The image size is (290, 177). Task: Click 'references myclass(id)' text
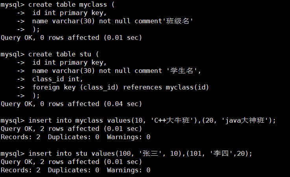(x=166, y=87)
